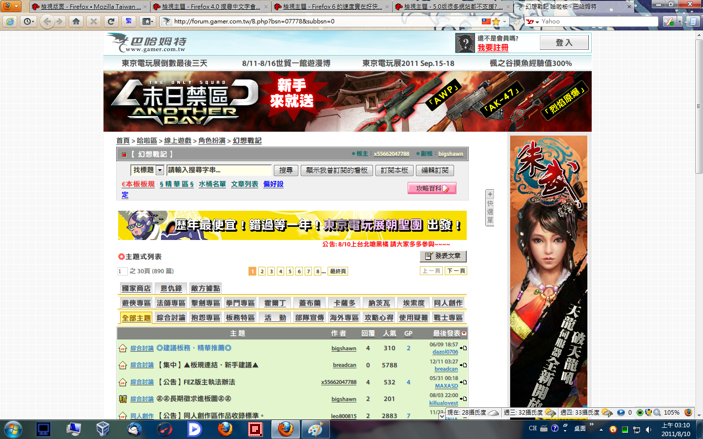The height and width of the screenshot is (439, 703).
Task: Select the 法師專區 category tab
Action: click(x=171, y=303)
